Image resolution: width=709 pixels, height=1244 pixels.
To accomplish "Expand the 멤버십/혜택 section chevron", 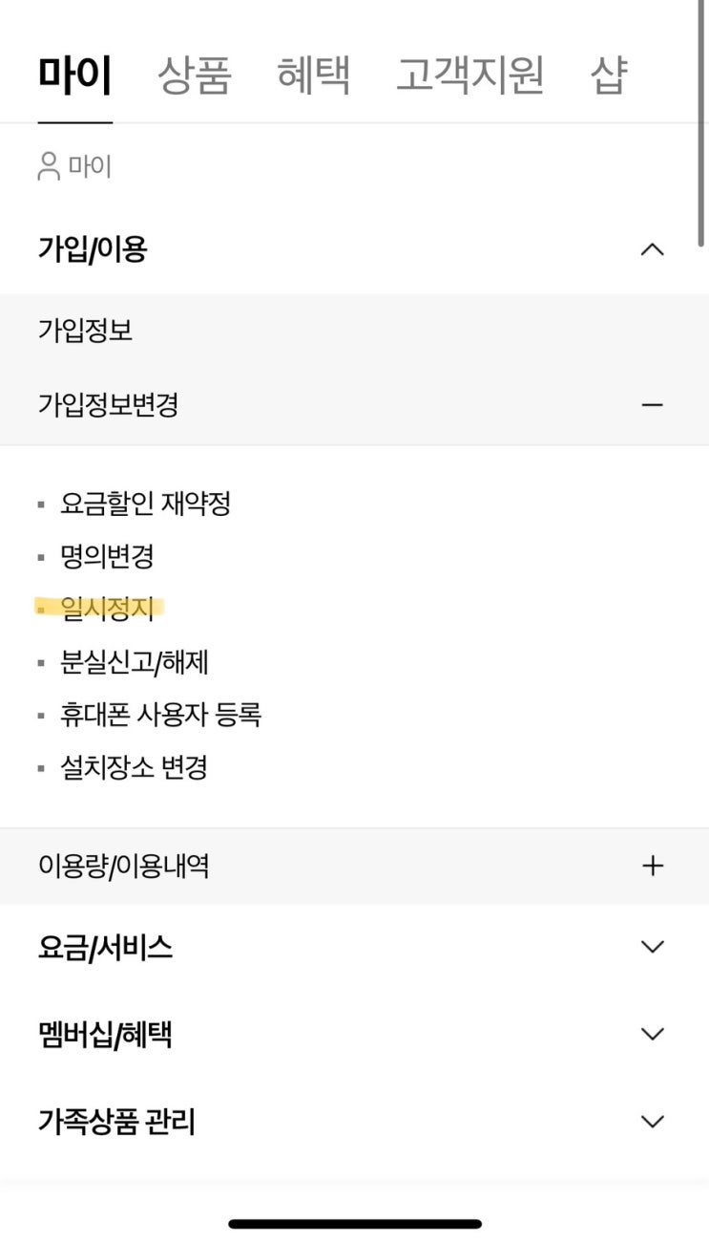I will [x=652, y=1034].
